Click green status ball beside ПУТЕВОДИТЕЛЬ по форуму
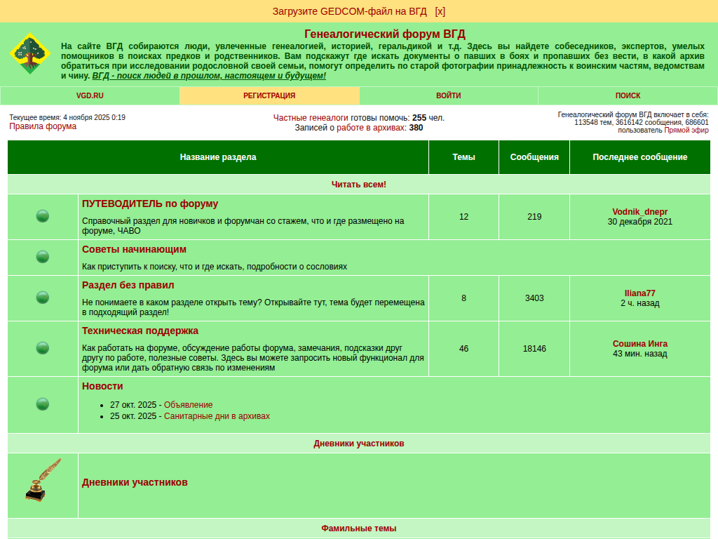Image resolution: width=718 pixels, height=539 pixels. pos(43,216)
